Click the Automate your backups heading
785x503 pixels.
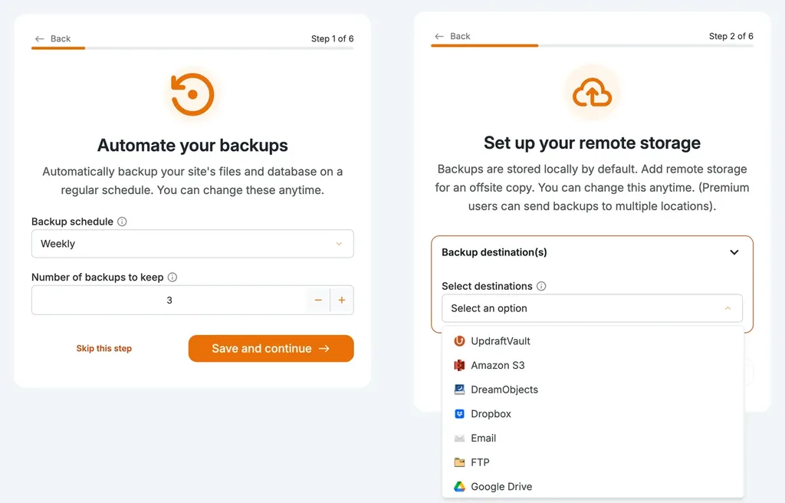(x=192, y=145)
